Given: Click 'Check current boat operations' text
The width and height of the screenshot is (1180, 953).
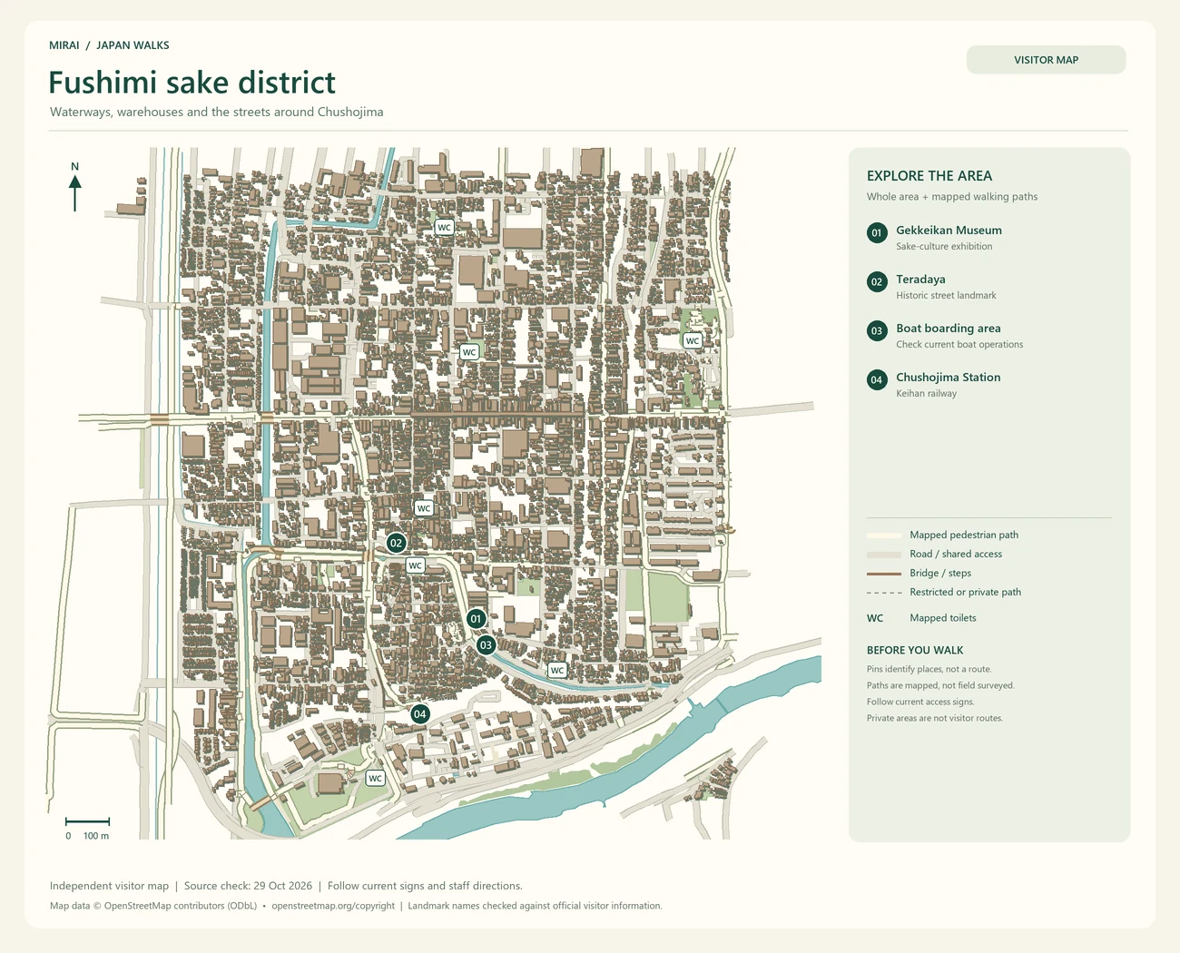Looking at the screenshot, I should (x=959, y=345).
